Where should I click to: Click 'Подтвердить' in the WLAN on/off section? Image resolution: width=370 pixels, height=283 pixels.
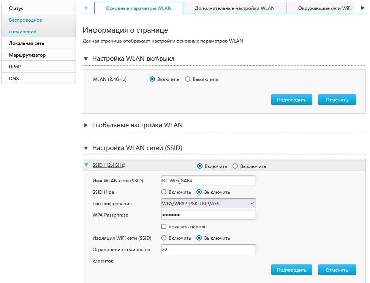click(291, 100)
